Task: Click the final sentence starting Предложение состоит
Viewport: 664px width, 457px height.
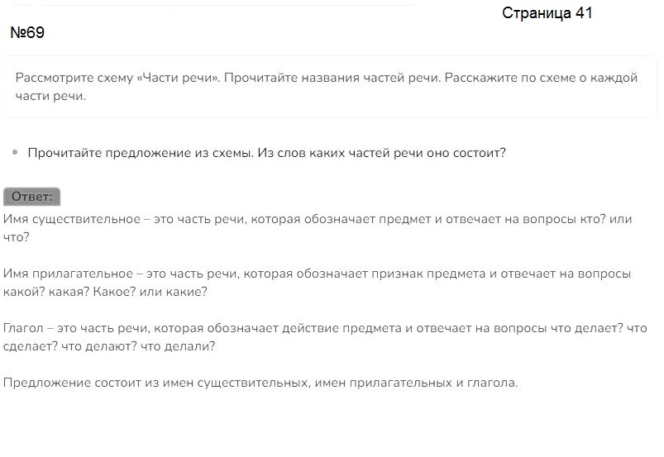Action: click(x=260, y=383)
